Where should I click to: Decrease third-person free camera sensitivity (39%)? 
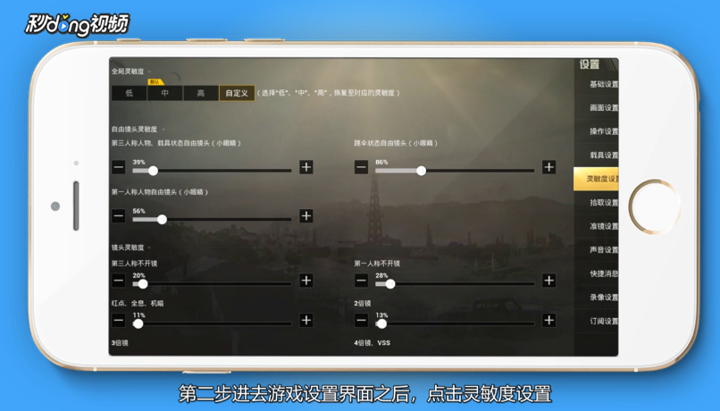pos(119,167)
